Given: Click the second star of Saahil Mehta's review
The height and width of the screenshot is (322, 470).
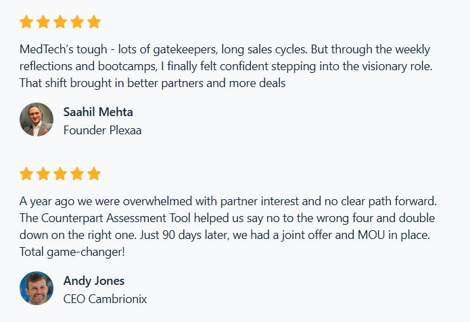Looking at the screenshot, I should [x=43, y=22].
